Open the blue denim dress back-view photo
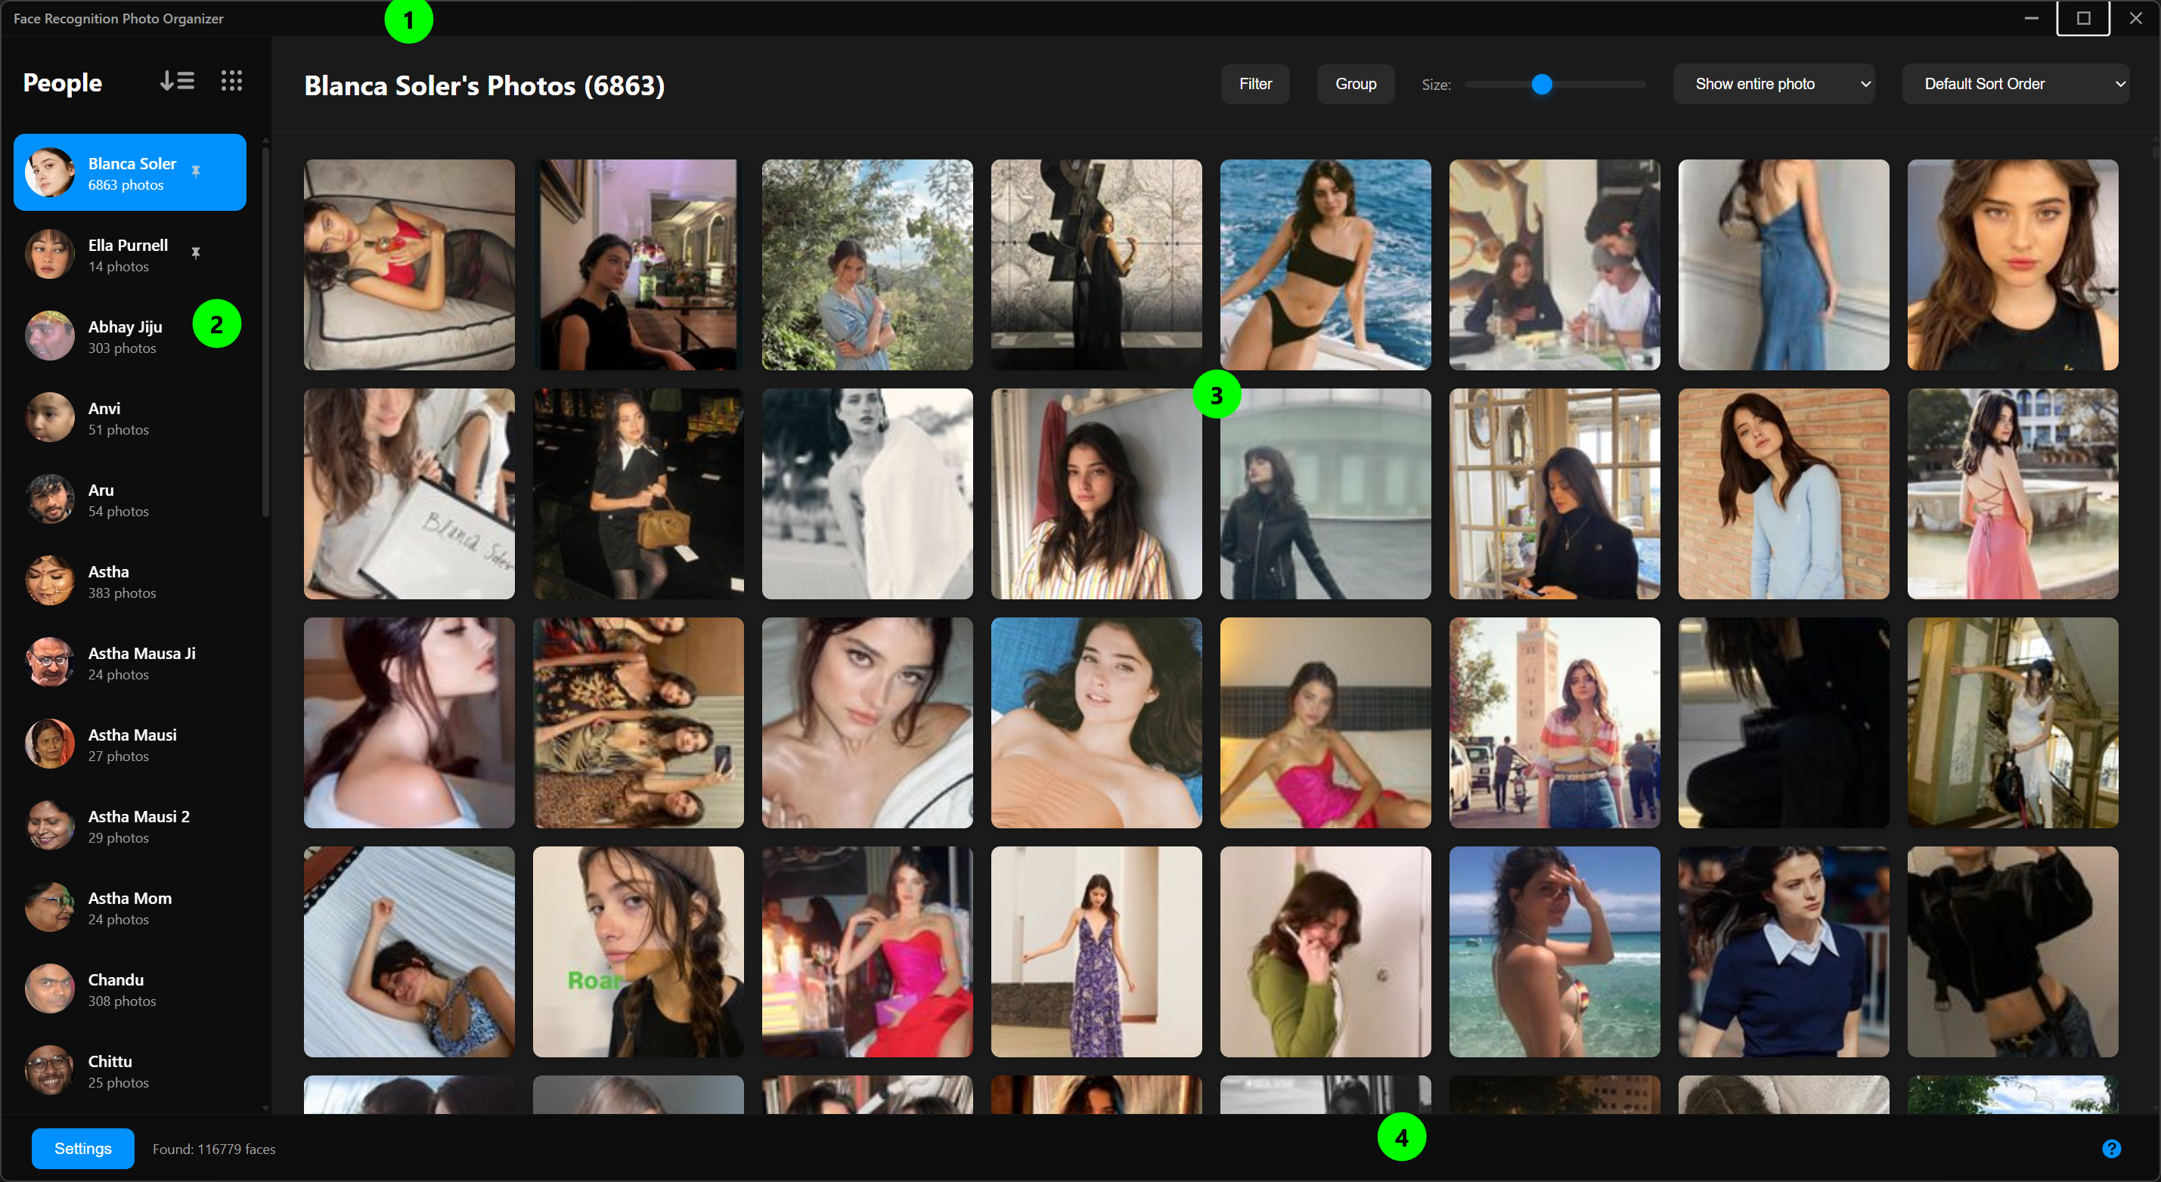The image size is (2161, 1182). [x=1784, y=265]
